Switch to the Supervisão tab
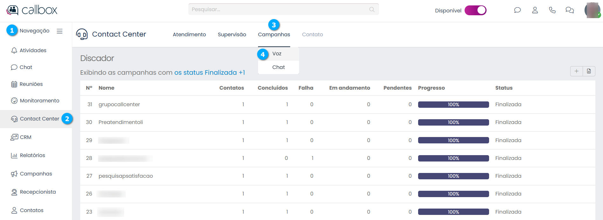Image resolution: width=603 pixels, height=220 pixels. (x=232, y=34)
